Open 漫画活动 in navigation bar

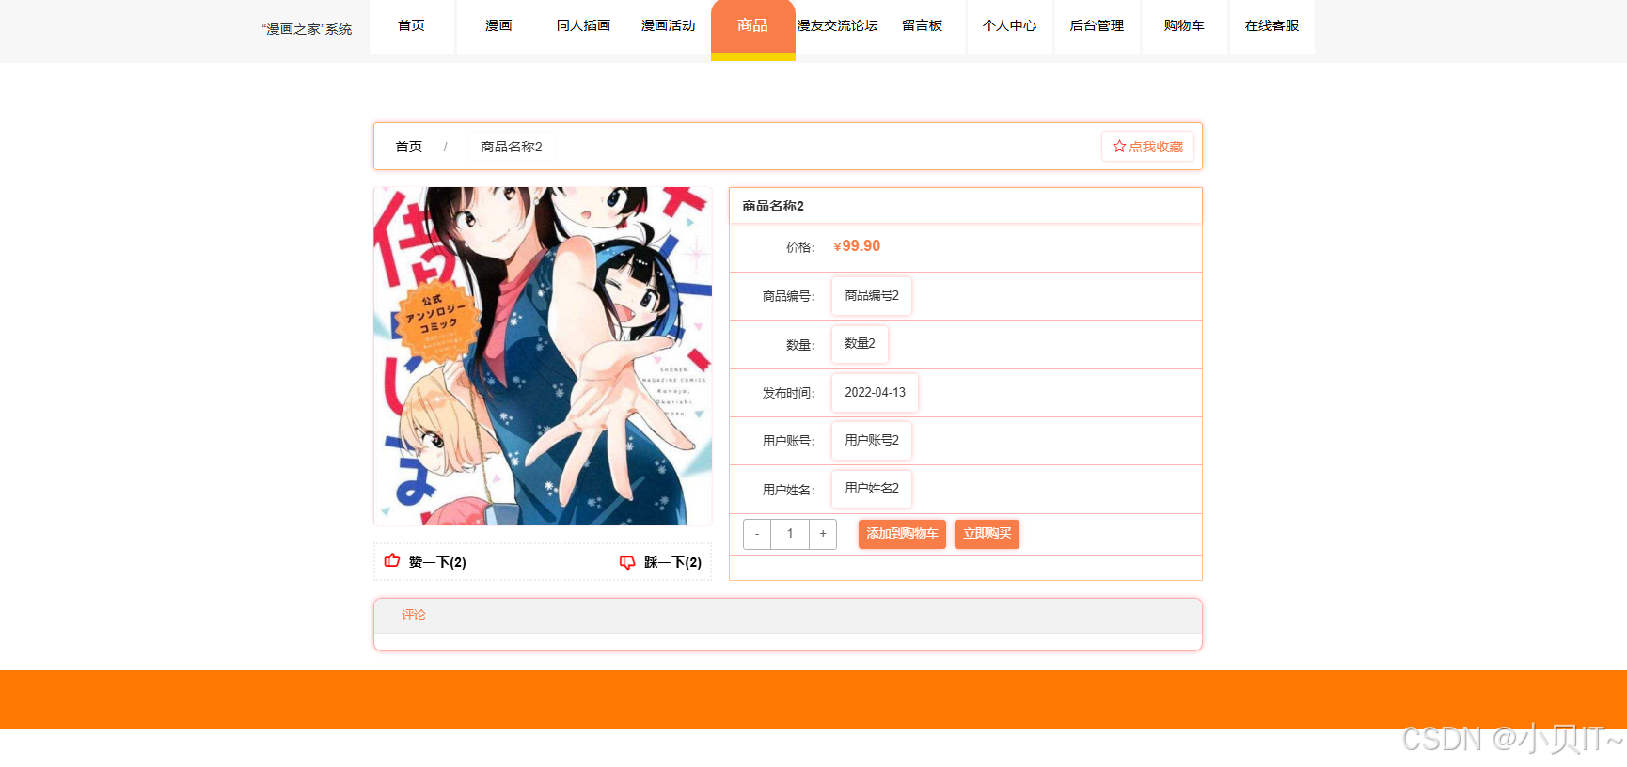[668, 26]
